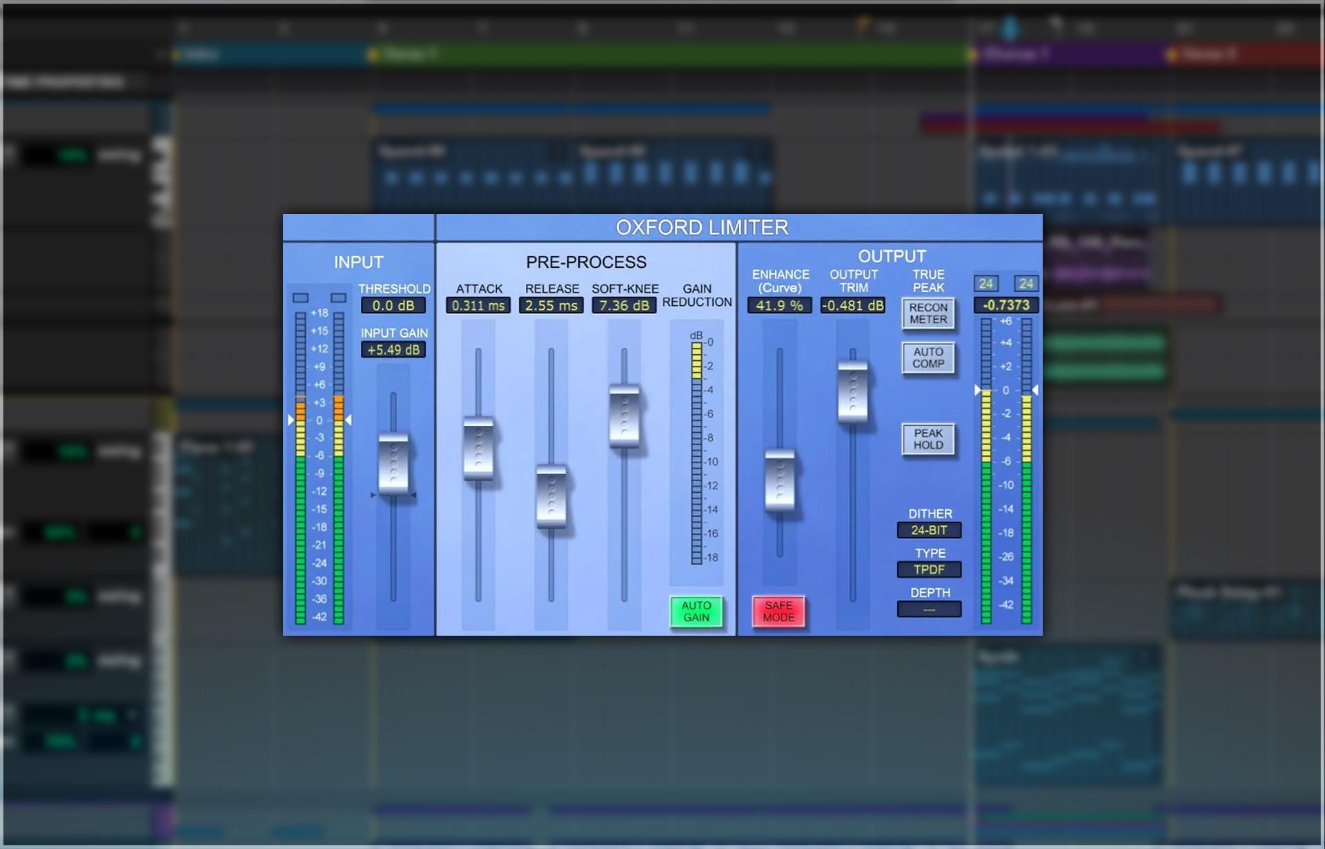Screen dimensions: 1325x849
Task: Click the Input Gain value +5.49 dB
Action: [x=393, y=350]
